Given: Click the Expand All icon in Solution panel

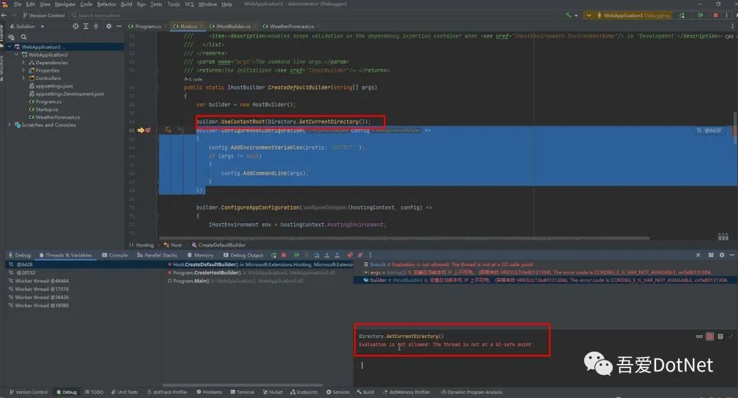Looking at the screenshot, I should 85,27.
